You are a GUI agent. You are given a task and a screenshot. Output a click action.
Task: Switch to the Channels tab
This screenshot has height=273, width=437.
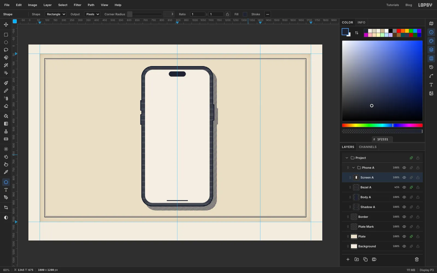[x=368, y=147]
